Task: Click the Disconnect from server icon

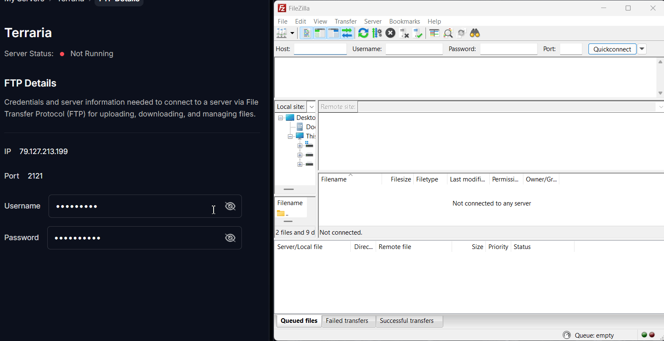Action: (404, 33)
